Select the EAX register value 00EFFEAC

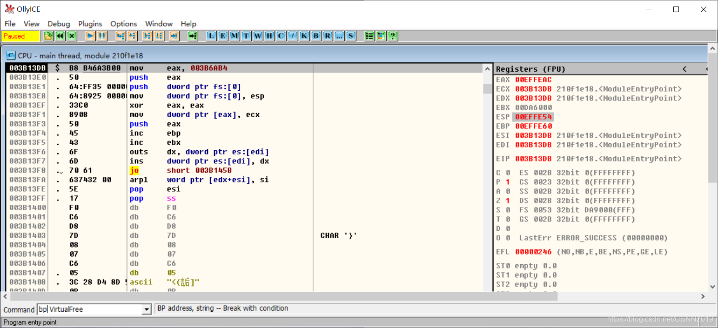coord(533,80)
